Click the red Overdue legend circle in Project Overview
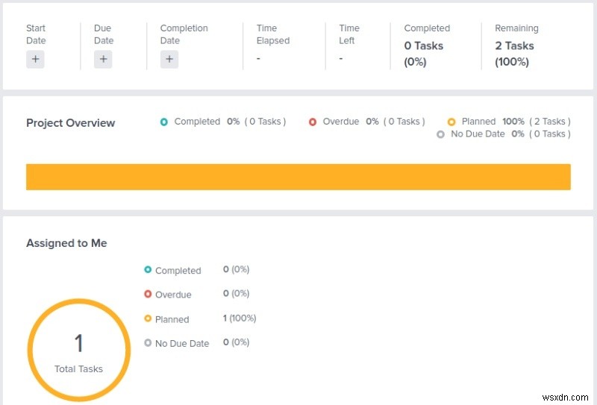Viewport: 597px width, 405px height. [313, 122]
